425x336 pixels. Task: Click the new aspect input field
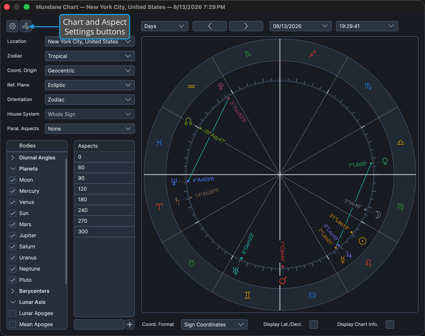99,324
